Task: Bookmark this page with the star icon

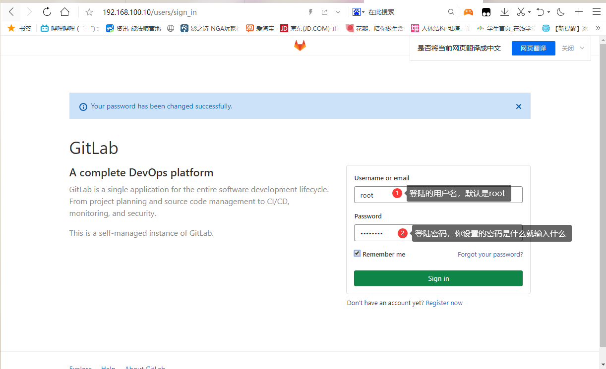Action: click(x=89, y=12)
